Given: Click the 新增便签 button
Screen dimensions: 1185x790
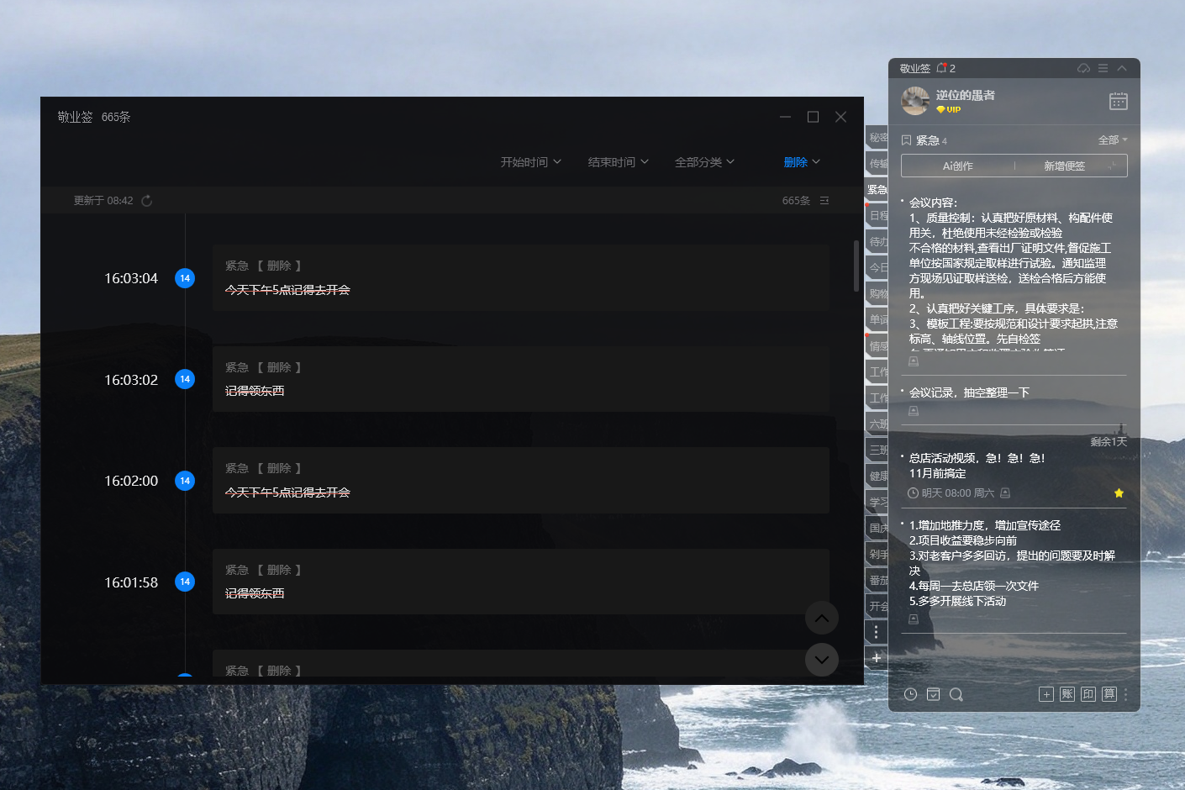Looking at the screenshot, I should pos(1065,166).
